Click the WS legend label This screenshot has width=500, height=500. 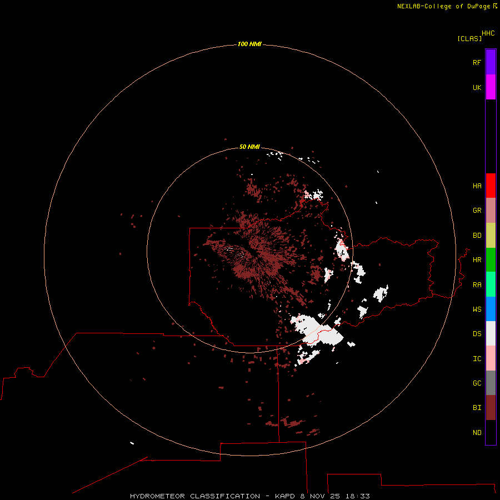(477, 309)
